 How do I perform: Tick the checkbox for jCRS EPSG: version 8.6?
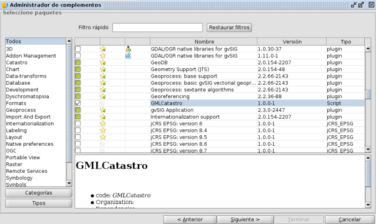[78, 144]
